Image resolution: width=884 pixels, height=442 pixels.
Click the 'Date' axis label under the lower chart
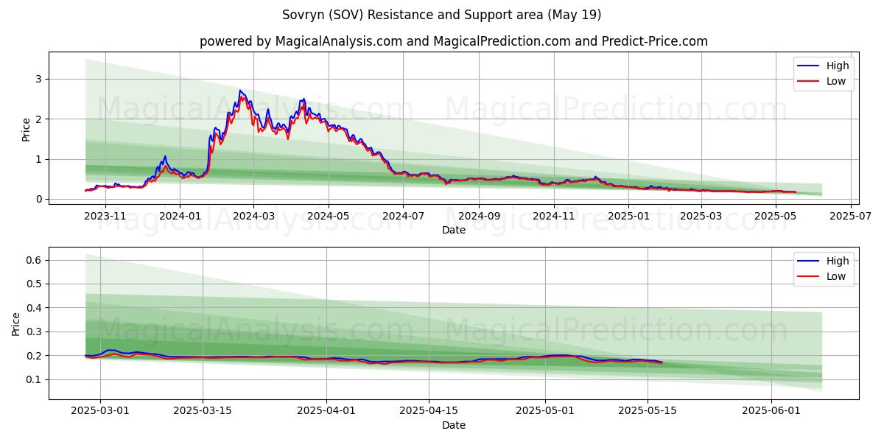[x=454, y=425]
